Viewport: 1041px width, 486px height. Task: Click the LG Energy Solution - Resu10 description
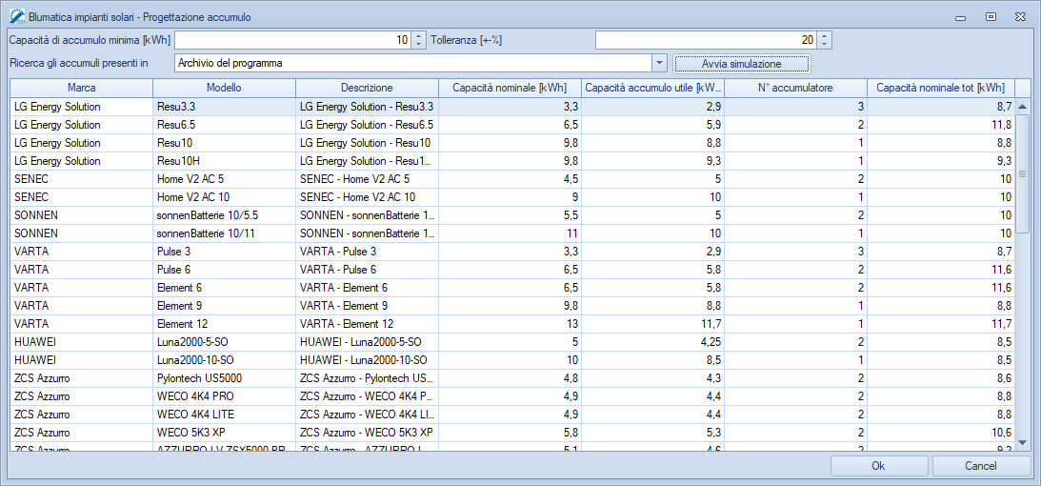[x=367, y=143]
